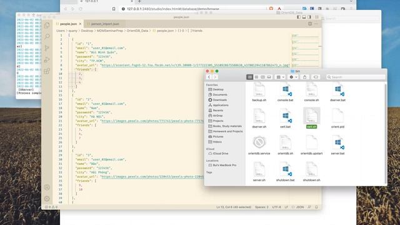Select the server.sh file

coord(259,172)
